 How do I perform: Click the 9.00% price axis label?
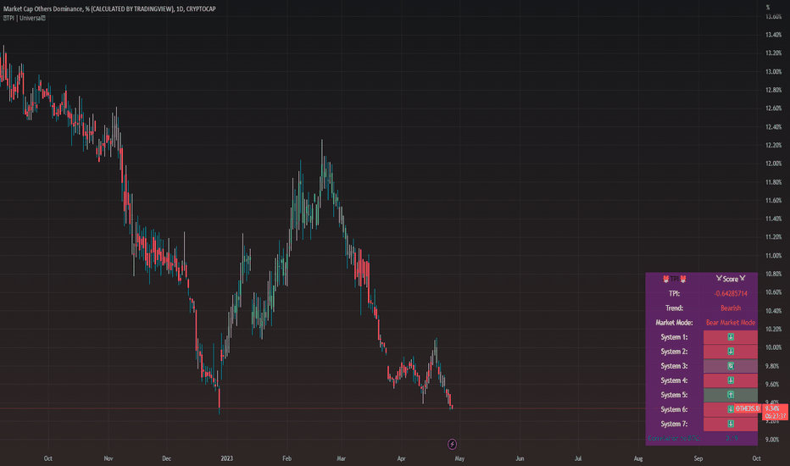(773, 440)
